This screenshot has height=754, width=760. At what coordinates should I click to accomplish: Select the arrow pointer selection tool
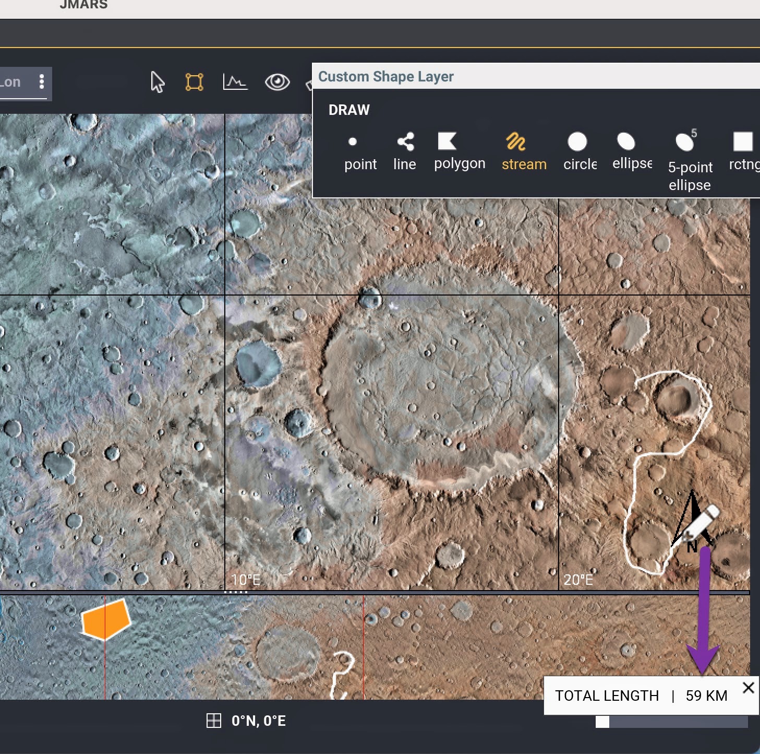pos(157,82)
